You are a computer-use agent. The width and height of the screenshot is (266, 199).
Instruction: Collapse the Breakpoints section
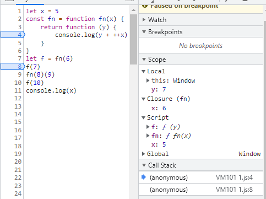[144, 32]
